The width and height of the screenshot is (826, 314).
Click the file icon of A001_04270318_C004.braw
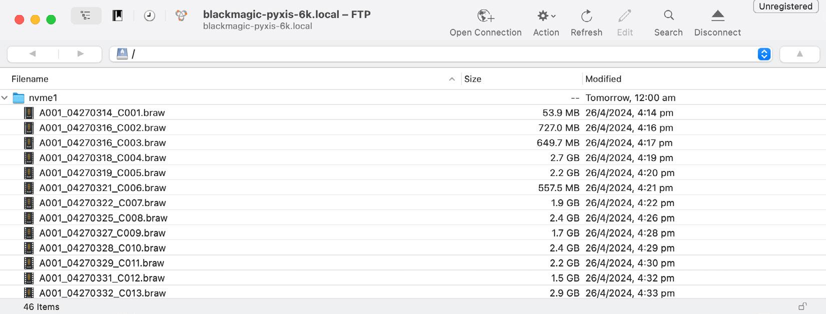pyautogui.click(x=29, y=158)
